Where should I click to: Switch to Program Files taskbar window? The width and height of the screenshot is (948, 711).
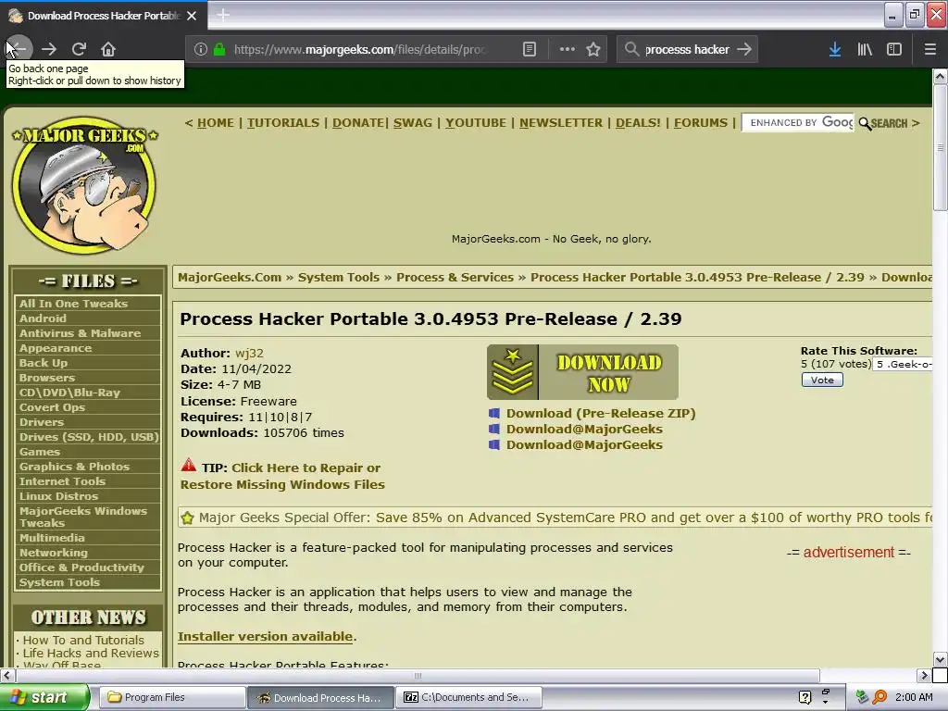[x=171, y=697]
